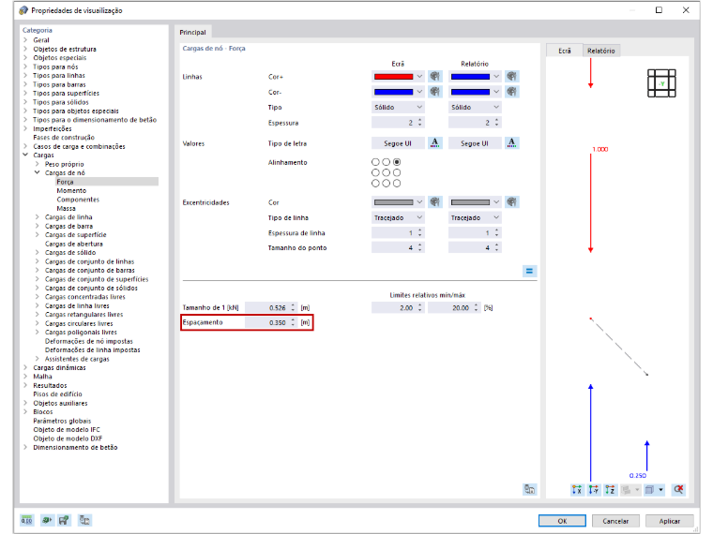Select Parâmetros globais tree item
Image resolution: width=713 pixels, height=534 pixels.
tap(62, 421)
